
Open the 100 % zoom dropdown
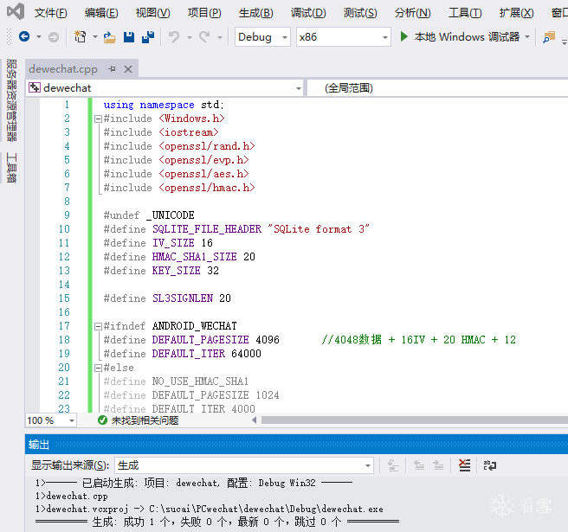click(51, 420)
